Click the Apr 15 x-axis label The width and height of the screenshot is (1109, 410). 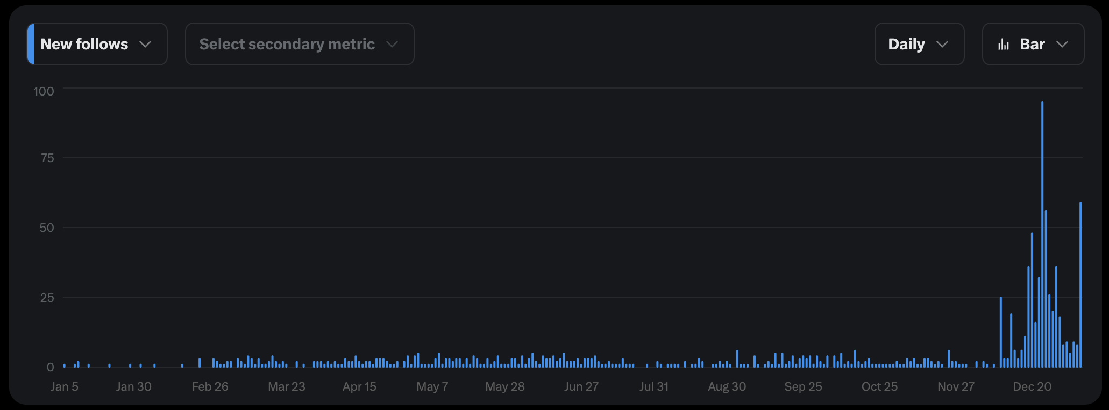pyautogui.click(x=359, y=386)
